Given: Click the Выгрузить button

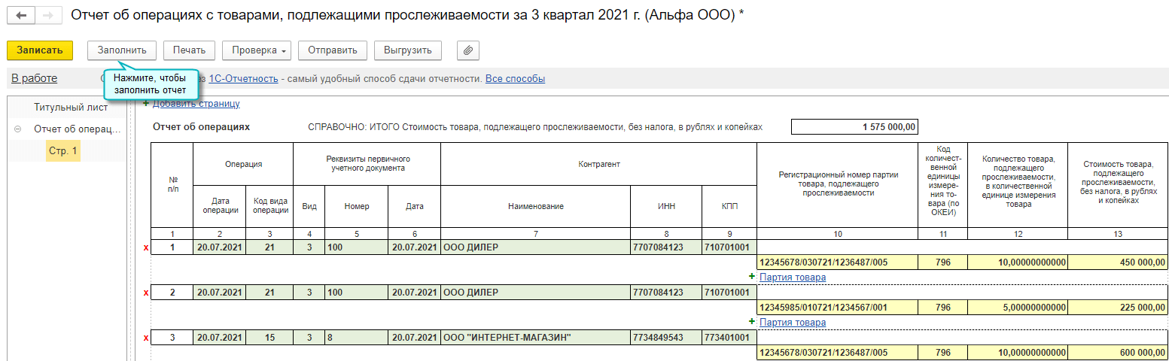Looking at the screenshot, I should [x=407, y=50].
